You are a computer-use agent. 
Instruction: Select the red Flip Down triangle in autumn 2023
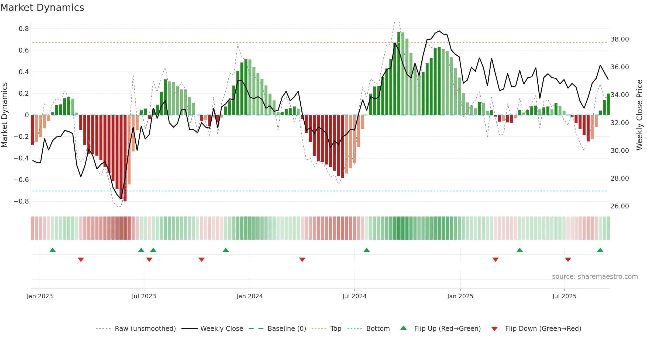coord(201,259)
